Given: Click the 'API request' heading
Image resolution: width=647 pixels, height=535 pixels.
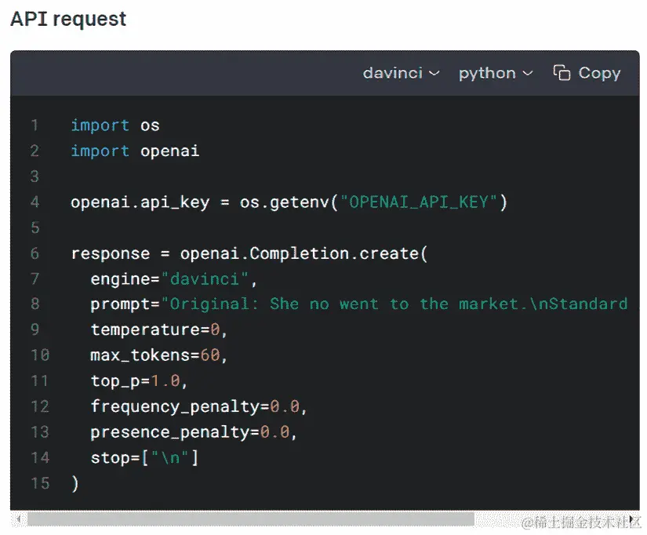Looking at the screenshot, I should pyautogui.click(x=68, y=19).
